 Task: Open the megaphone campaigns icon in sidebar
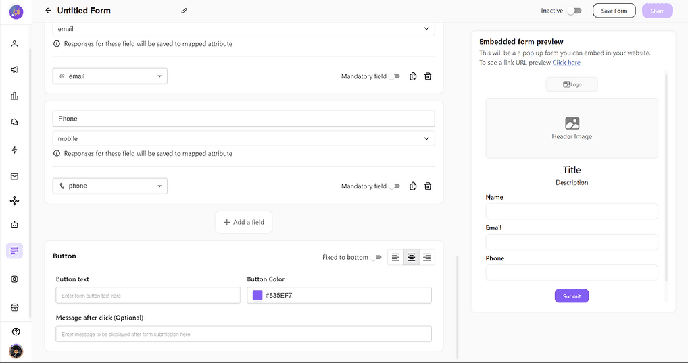[x=14, y=69]
